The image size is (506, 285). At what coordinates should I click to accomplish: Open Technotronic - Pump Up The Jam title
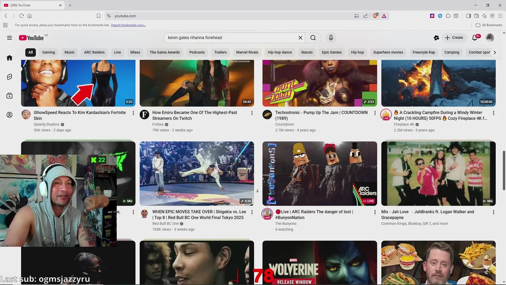321,115
